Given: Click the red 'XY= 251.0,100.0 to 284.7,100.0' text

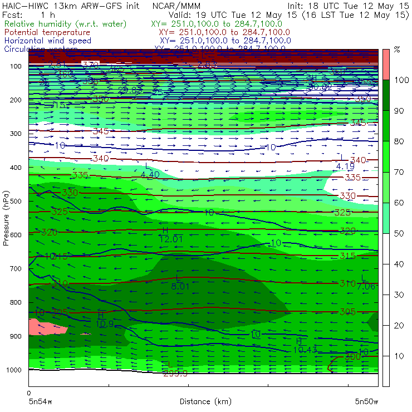Looking at the screenshot, I should click(224, 32).
